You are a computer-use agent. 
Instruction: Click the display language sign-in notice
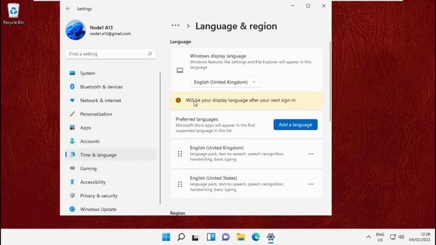[247, 100]
